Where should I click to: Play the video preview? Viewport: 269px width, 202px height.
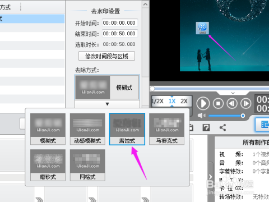(203, 103)
